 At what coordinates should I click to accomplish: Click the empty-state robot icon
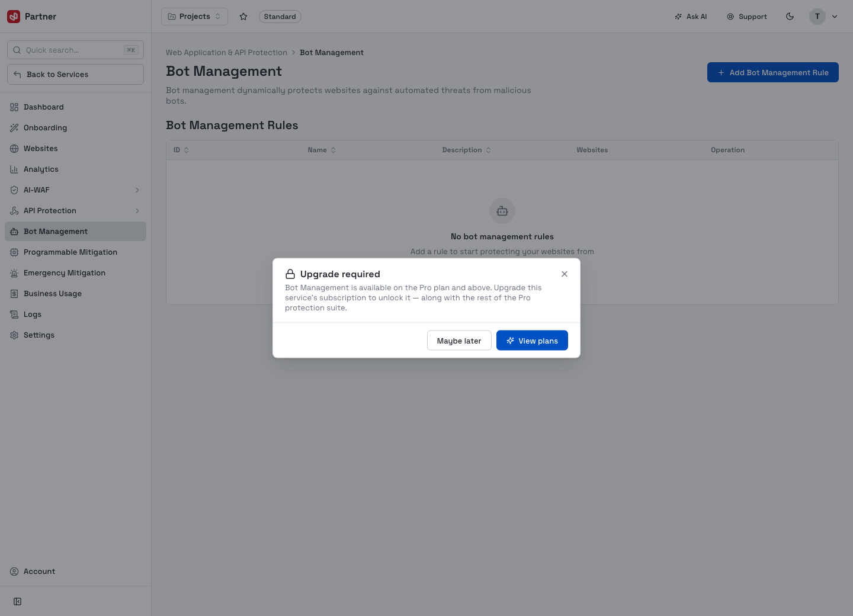[502, 211]
